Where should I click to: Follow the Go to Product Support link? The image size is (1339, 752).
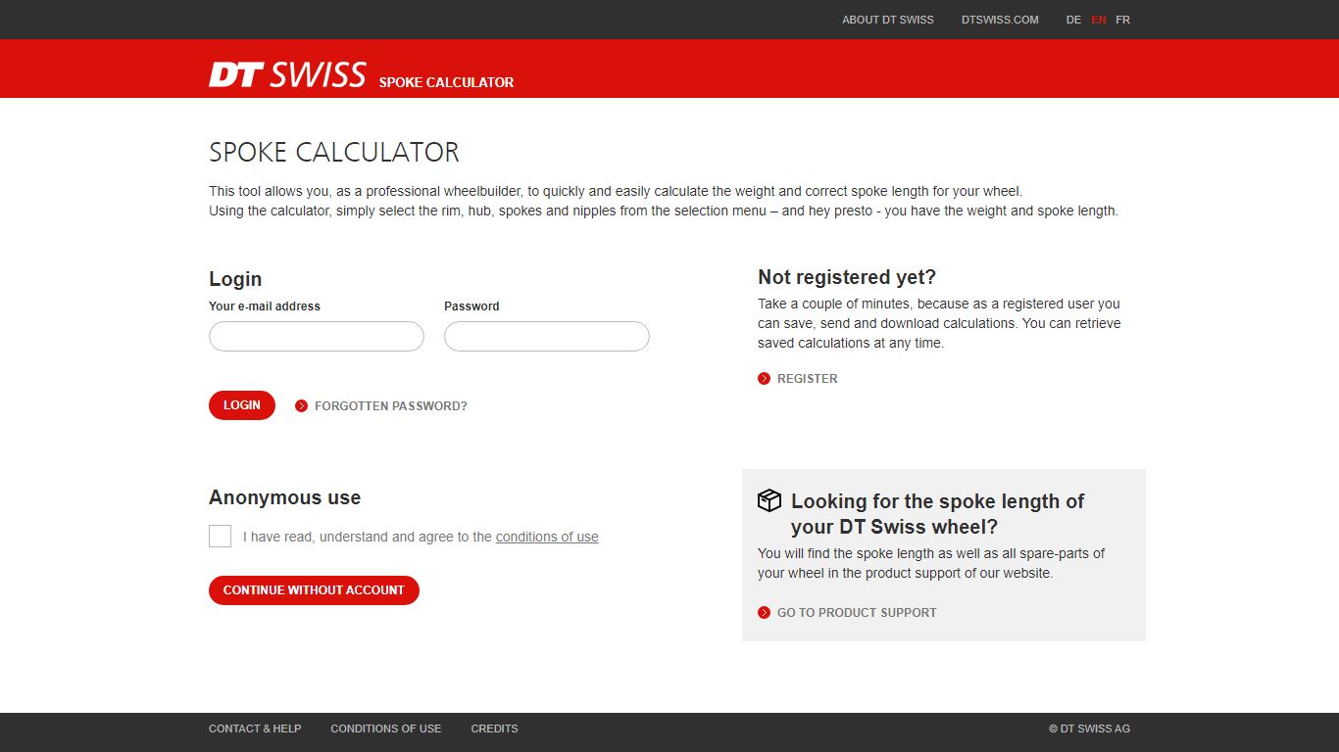[x=857, y=613]
